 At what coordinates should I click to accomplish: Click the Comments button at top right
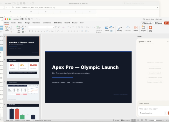[146, 23]
